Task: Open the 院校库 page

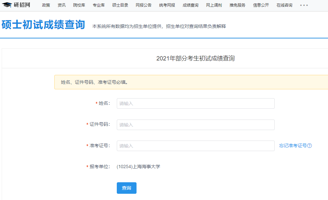Action: 79,5
